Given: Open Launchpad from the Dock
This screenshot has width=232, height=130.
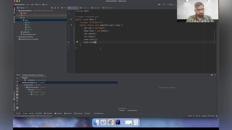Looking at the screenshot, I should [103, 122].
